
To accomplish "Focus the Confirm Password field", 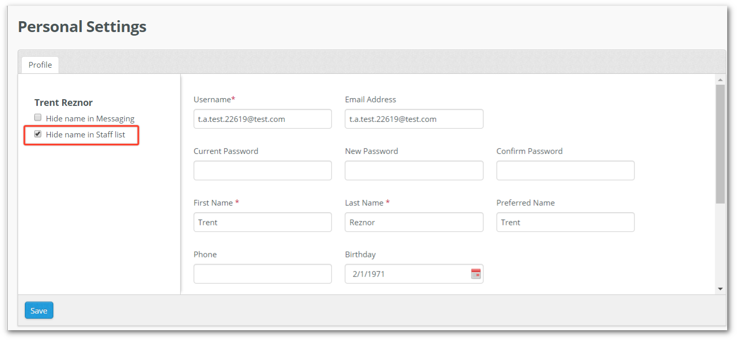I will pyautogui.click(x=566, y=171).
